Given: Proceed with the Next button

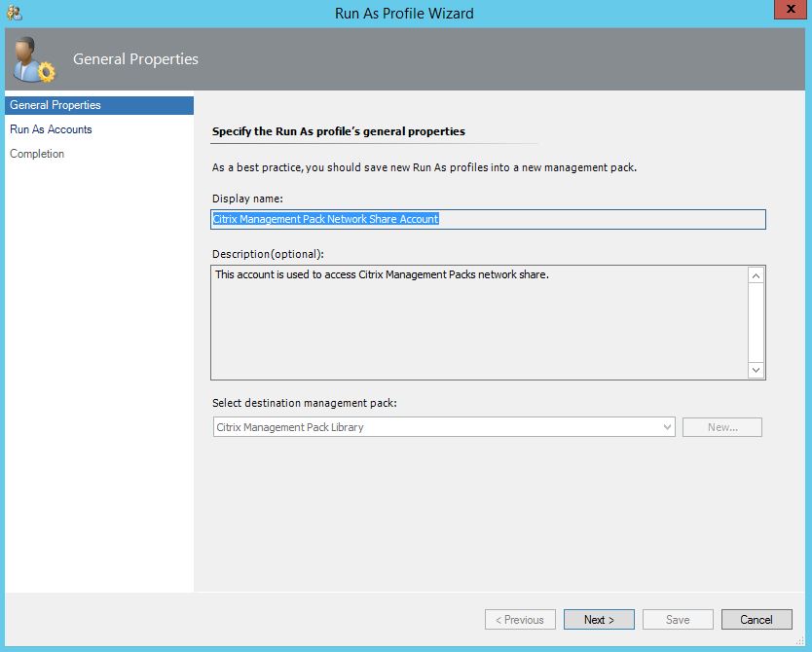Looking at the screenshot, I should tap(599, 620).
